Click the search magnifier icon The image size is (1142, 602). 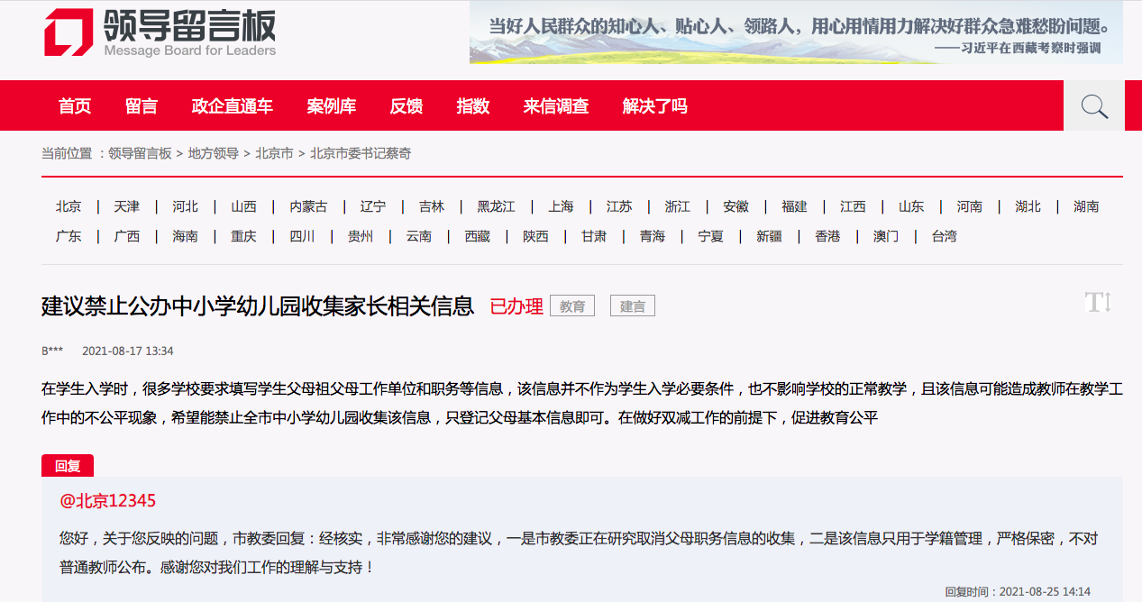1093,105
